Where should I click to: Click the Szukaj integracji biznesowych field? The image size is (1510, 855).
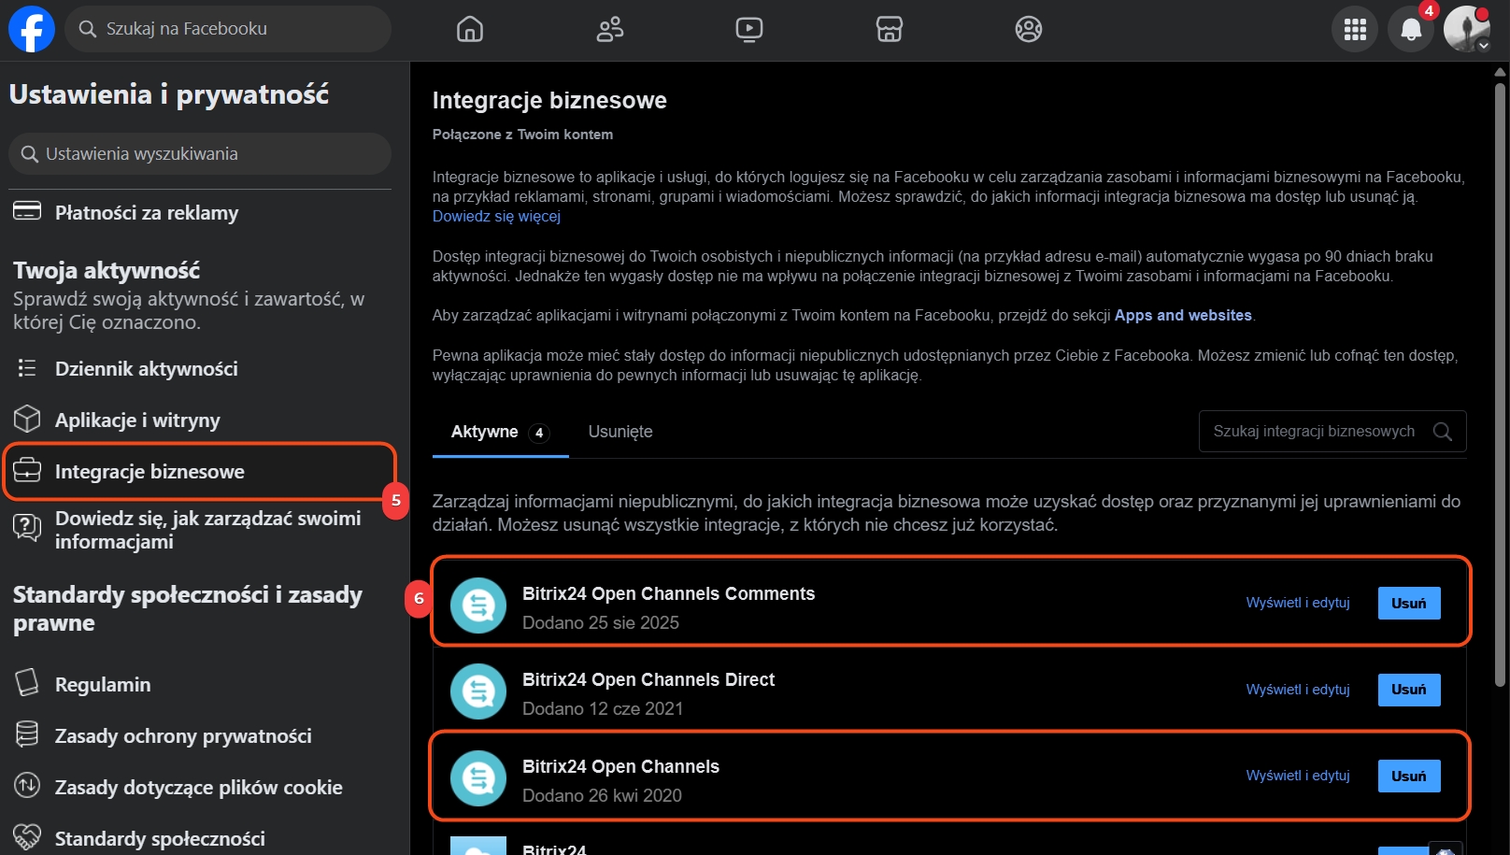(1332, 432)
